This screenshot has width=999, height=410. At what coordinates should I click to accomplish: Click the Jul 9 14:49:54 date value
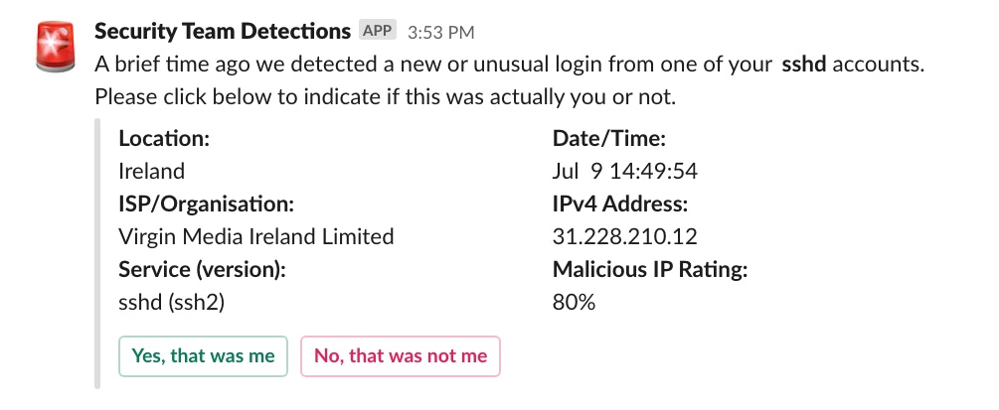pyautogui.click(x=624, y=171)
